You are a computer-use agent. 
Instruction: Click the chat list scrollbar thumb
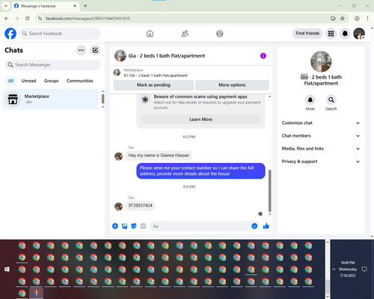tap(102, 99)
